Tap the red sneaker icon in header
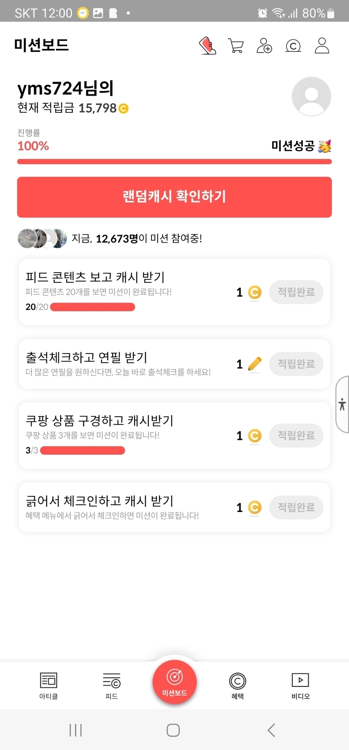 click(207, 46)
